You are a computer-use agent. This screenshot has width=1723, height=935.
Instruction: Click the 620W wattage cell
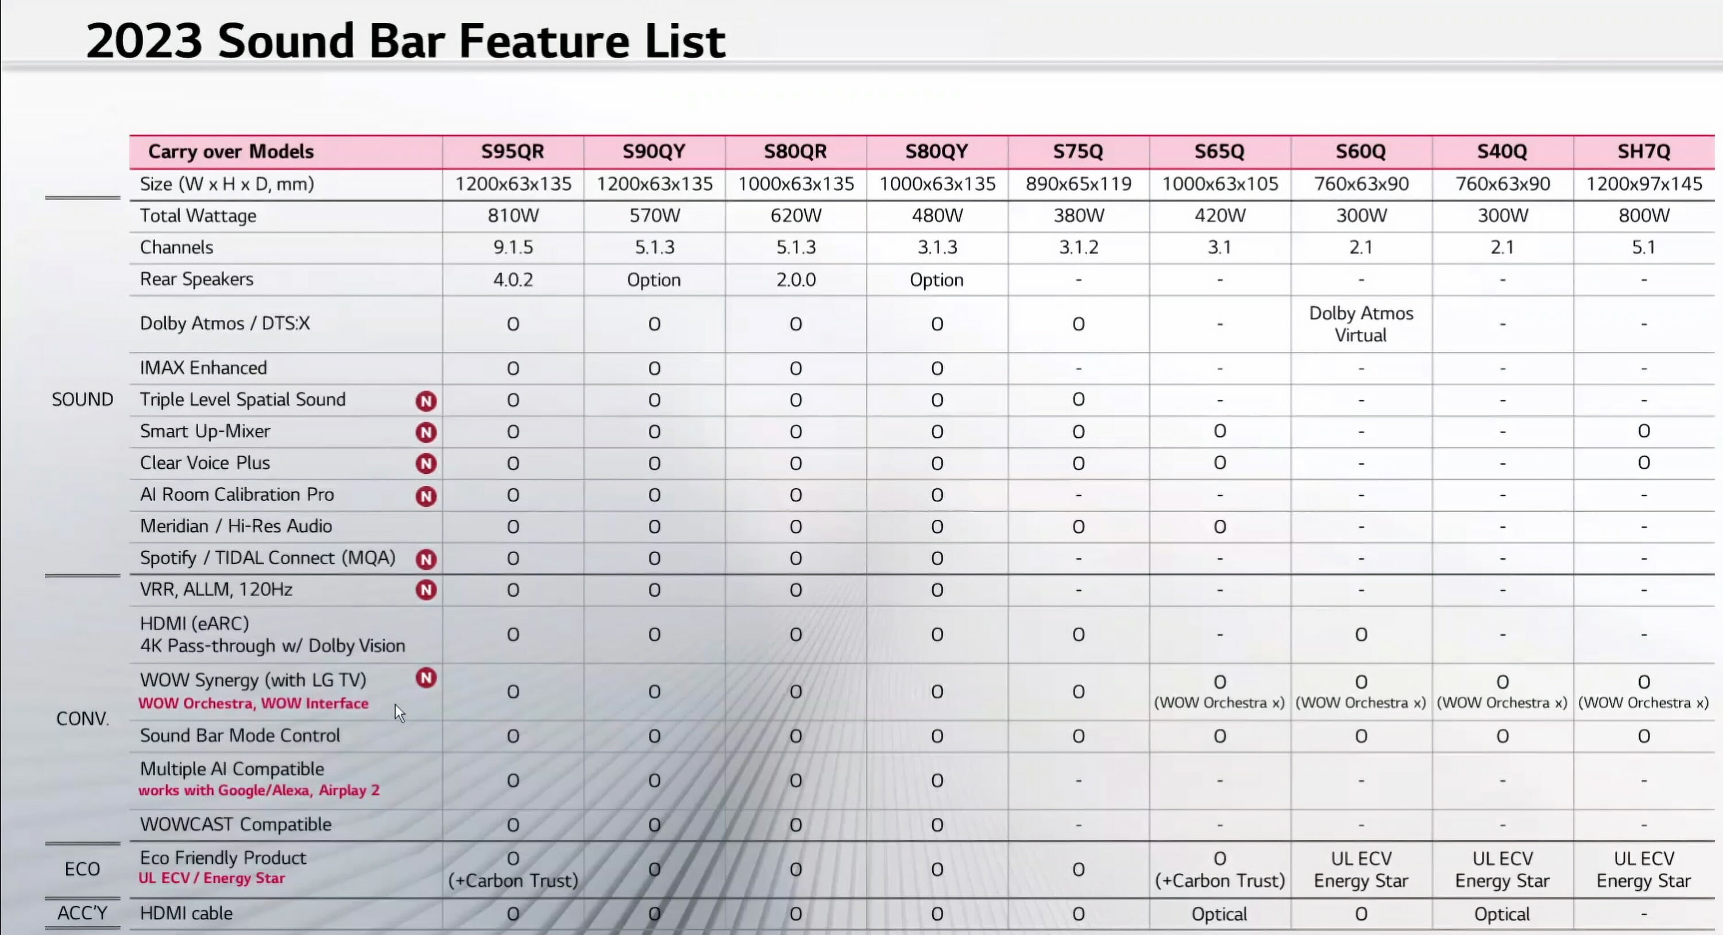point(795,215)
